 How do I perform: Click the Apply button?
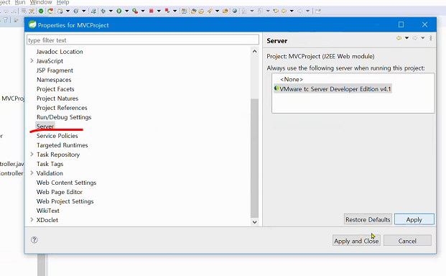414,219
